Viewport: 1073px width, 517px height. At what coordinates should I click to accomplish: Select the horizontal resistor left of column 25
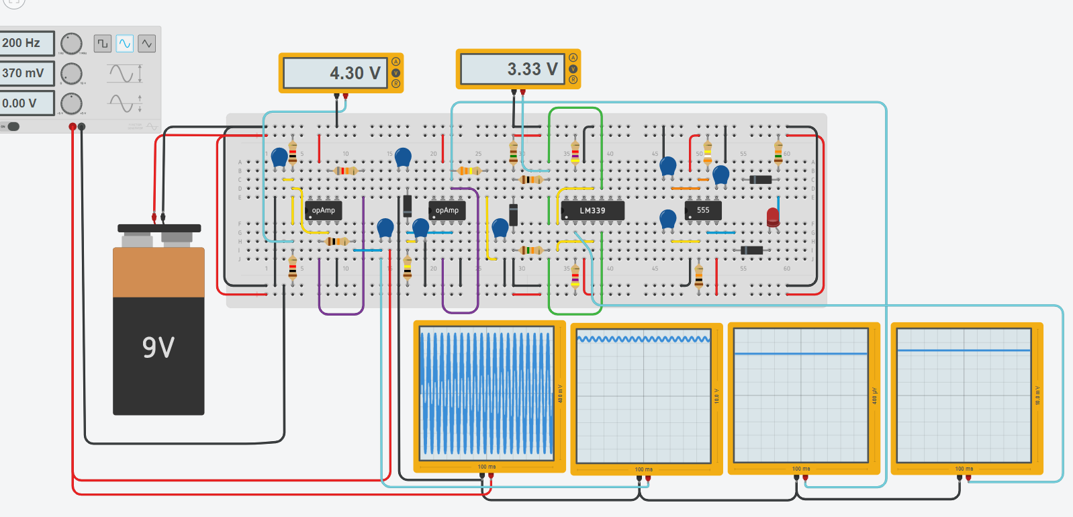(469, 171)
